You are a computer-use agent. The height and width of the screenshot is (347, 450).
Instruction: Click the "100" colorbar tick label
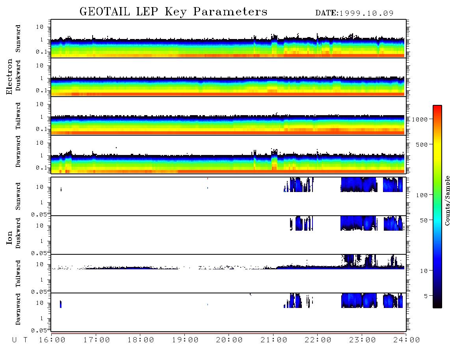point(422,195)
